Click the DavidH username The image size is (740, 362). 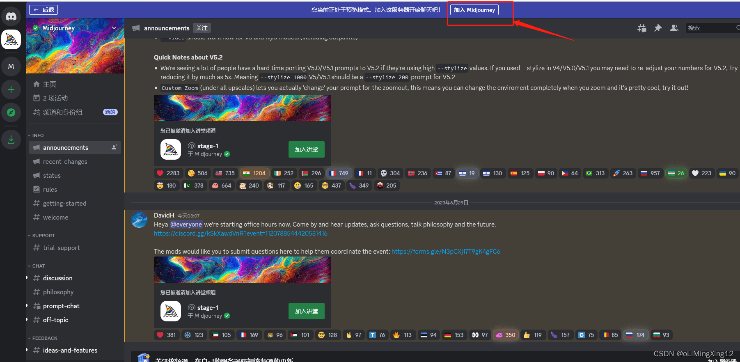pyautogui.click(x=164, y=215)
